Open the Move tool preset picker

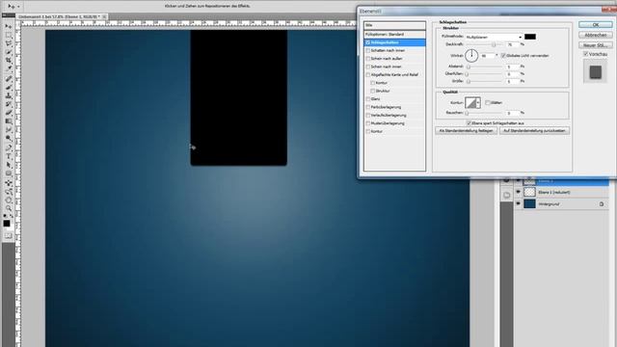pos(18,7)
